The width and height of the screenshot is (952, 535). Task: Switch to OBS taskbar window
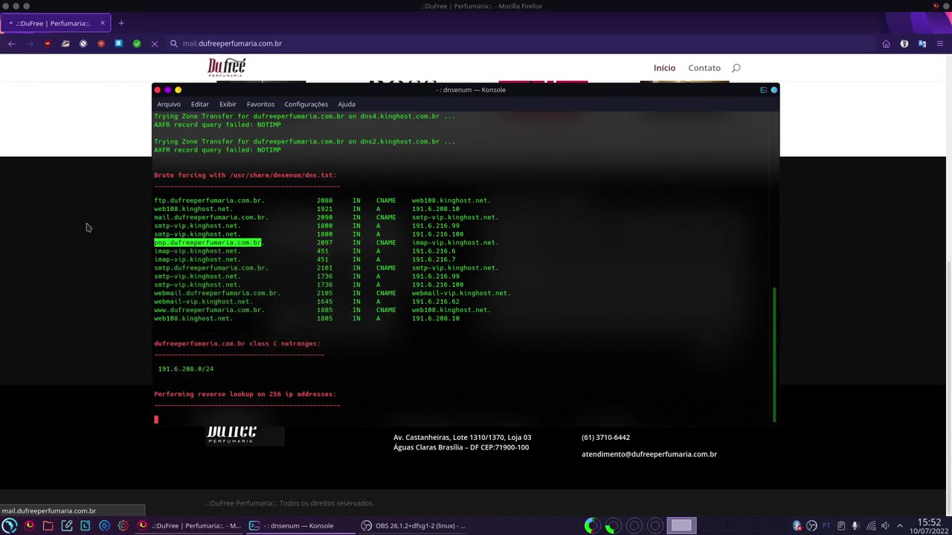click(x=413, y=525)
